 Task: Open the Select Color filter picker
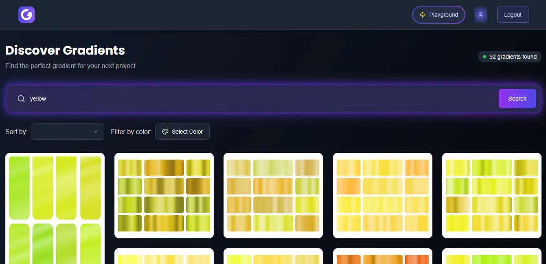pos(182,132)
